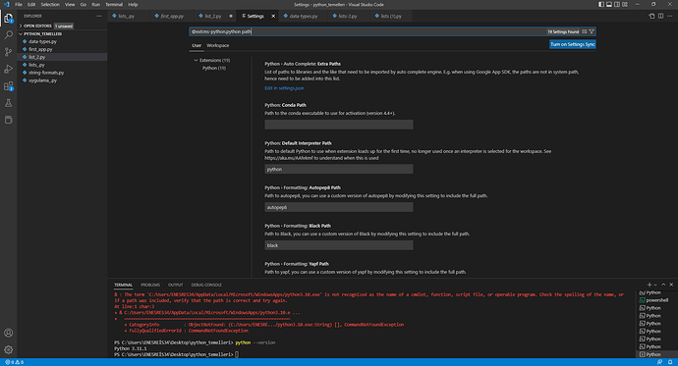Open the Accounts menu icon

point(8,333)
